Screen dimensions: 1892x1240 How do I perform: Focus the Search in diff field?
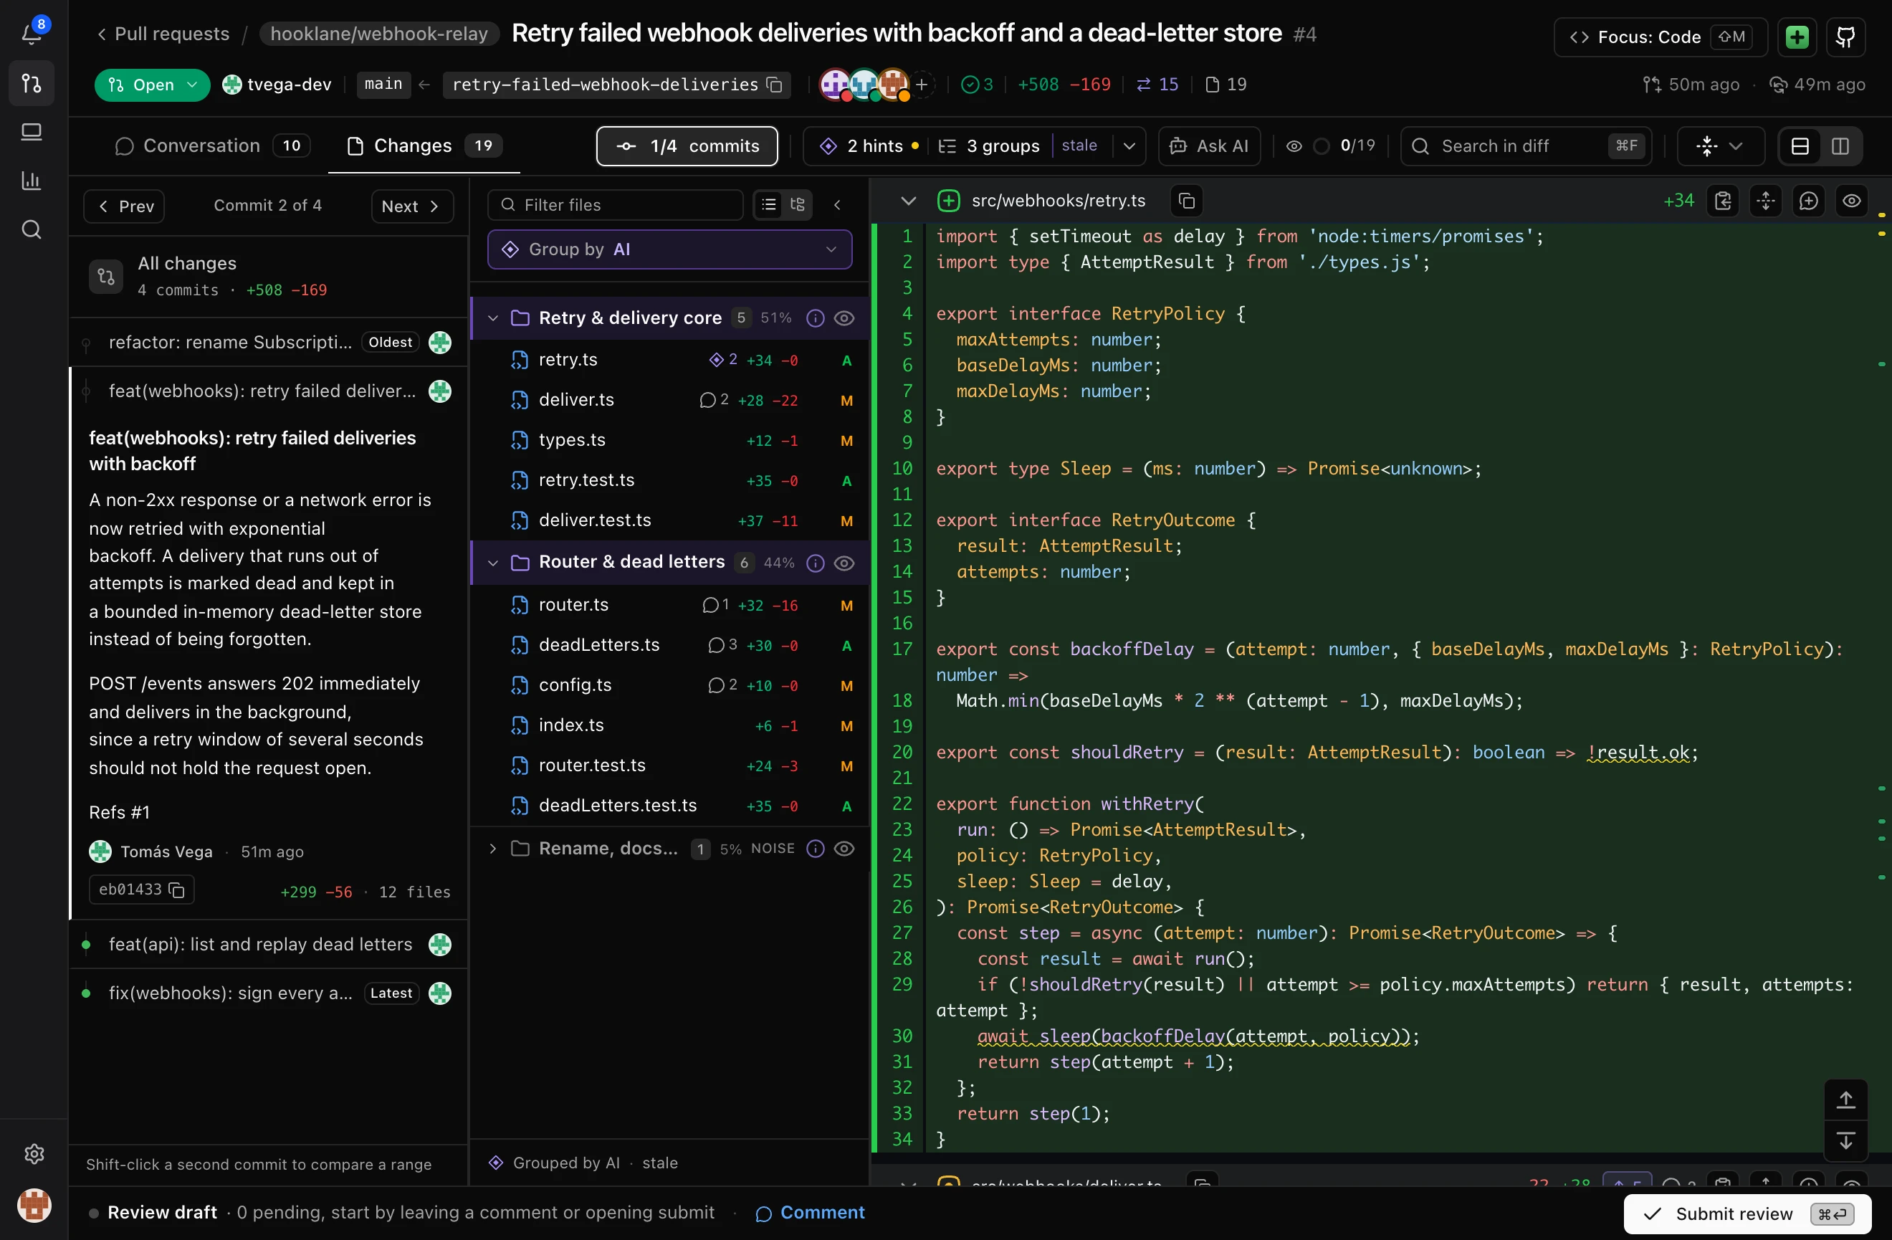click(1526, 146)
